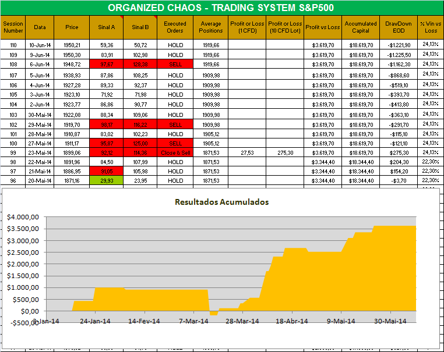The image size is (444, 352).
Task: Click drawdown value $275,30
Action: (x=399, y=152)
